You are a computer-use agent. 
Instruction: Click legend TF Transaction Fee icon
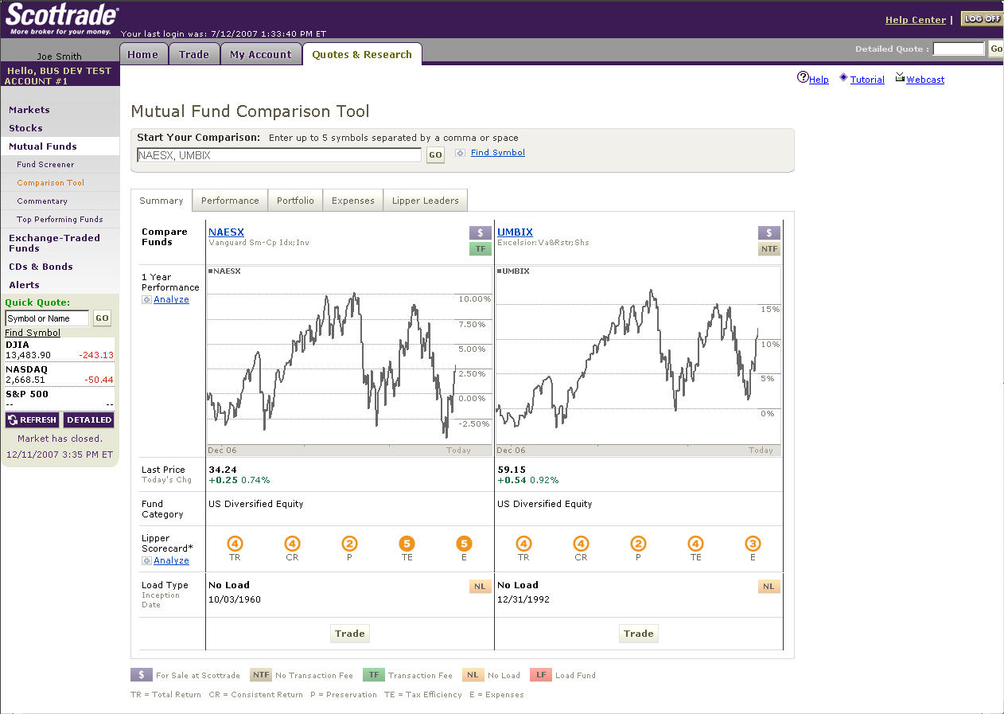click(x=373, y=675)
